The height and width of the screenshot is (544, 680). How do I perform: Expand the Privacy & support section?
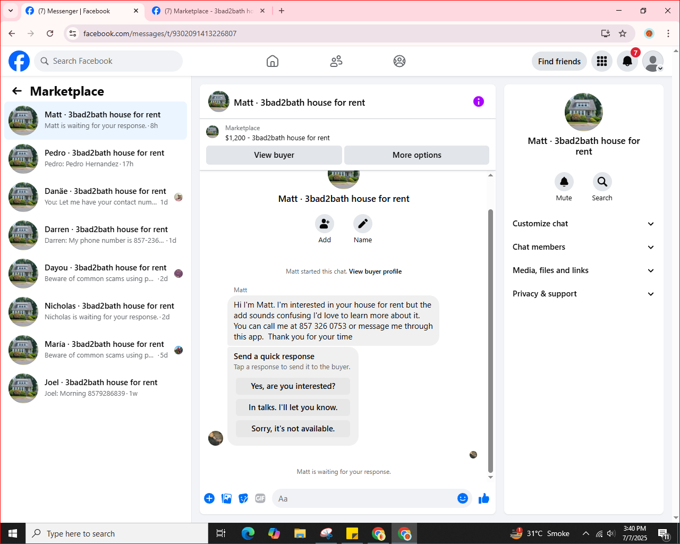click(584, 294)
